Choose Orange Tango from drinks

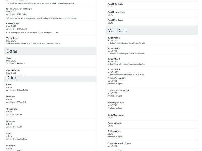coord(12,109)
